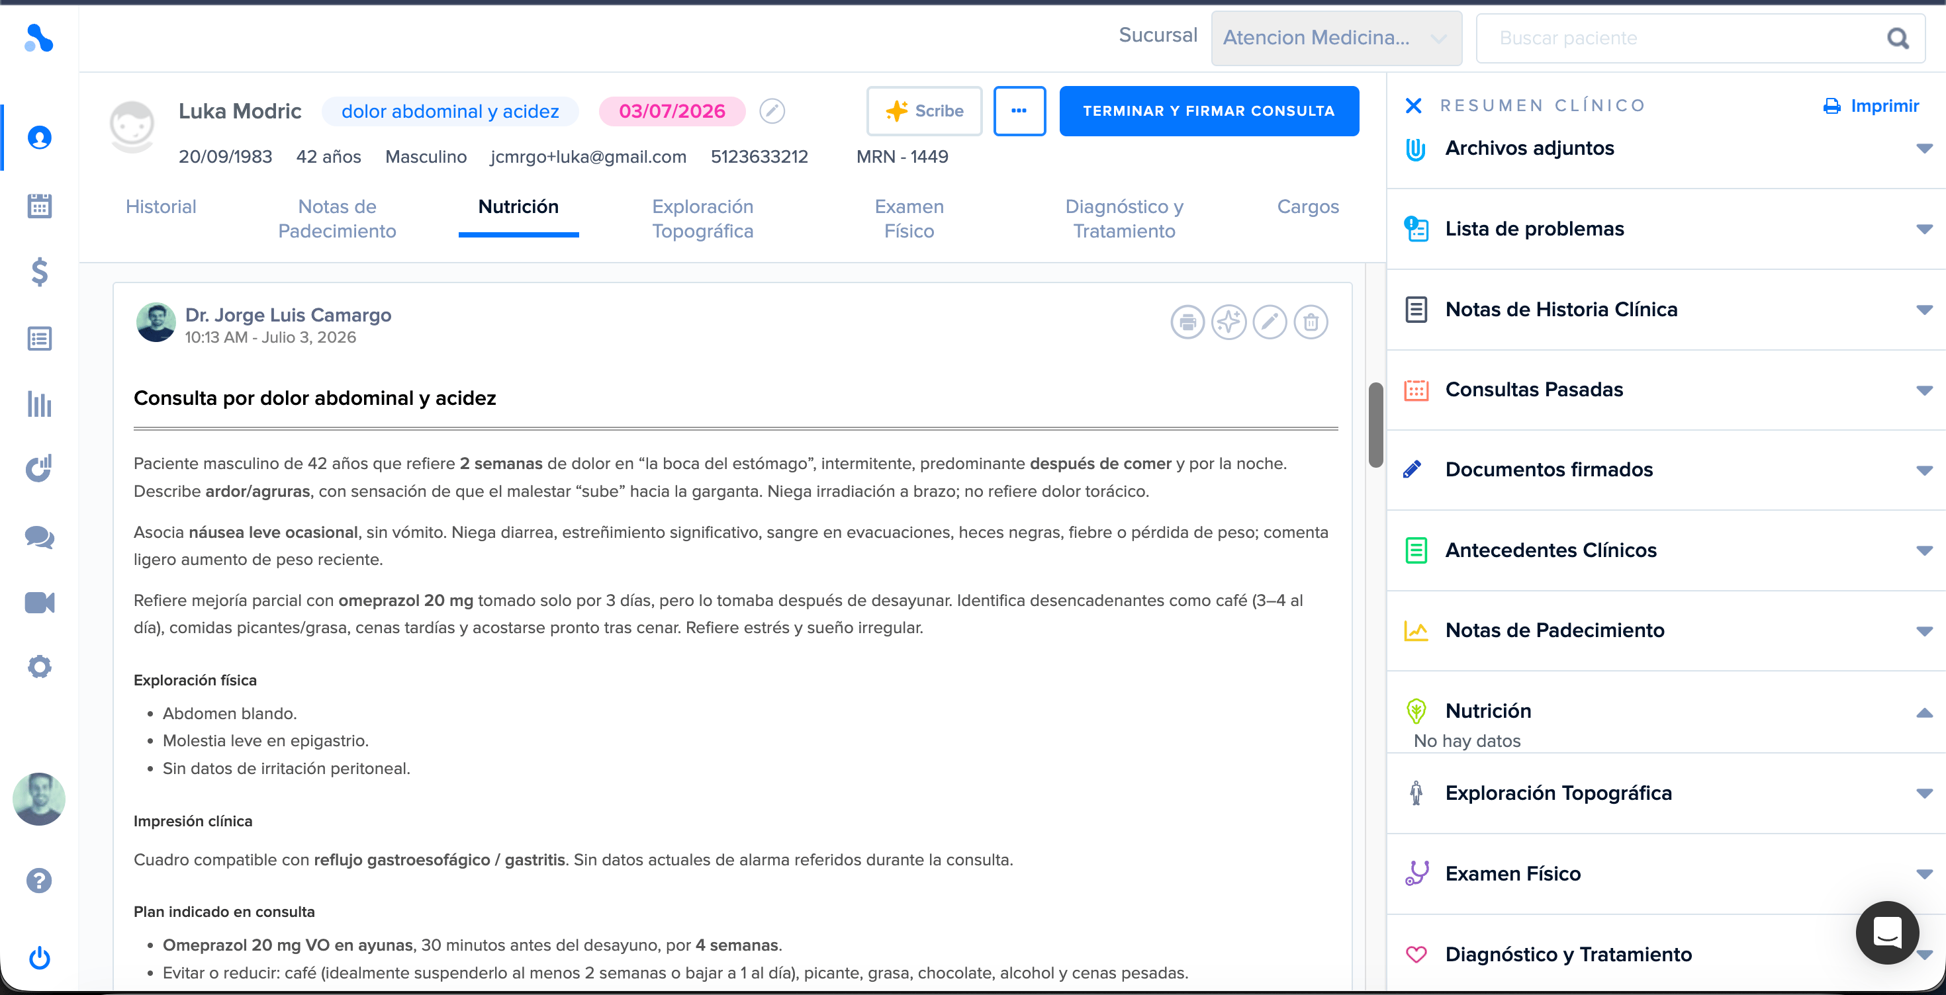Switch to Notas de Padecimiento tab

click(x=337, y=219)
